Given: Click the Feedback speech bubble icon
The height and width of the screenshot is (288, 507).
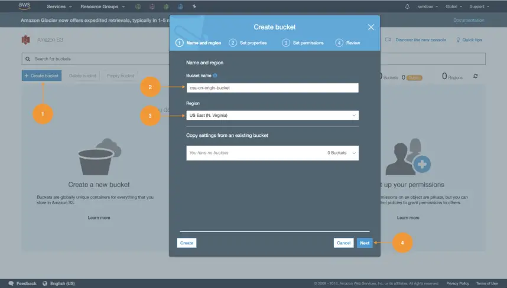Looking at the screenshot, I should click(11, 283).
